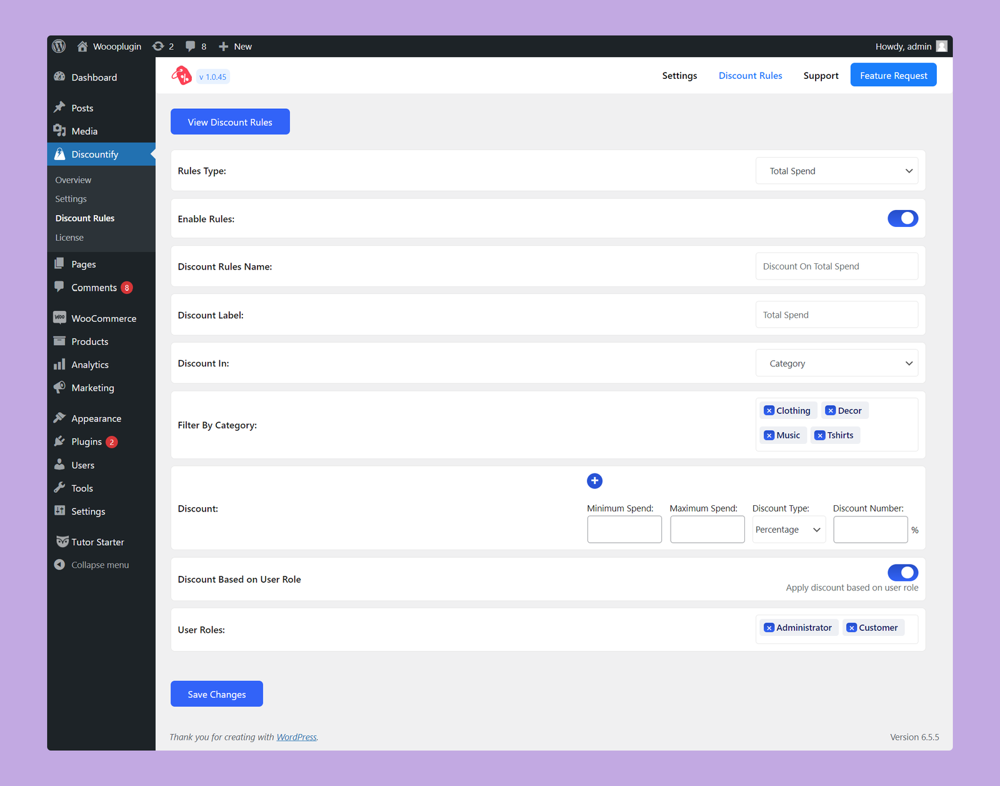Focus the Discount Rules Name field
The width and height of the screenshot is (1000, 786).
[x=837, y=266]
